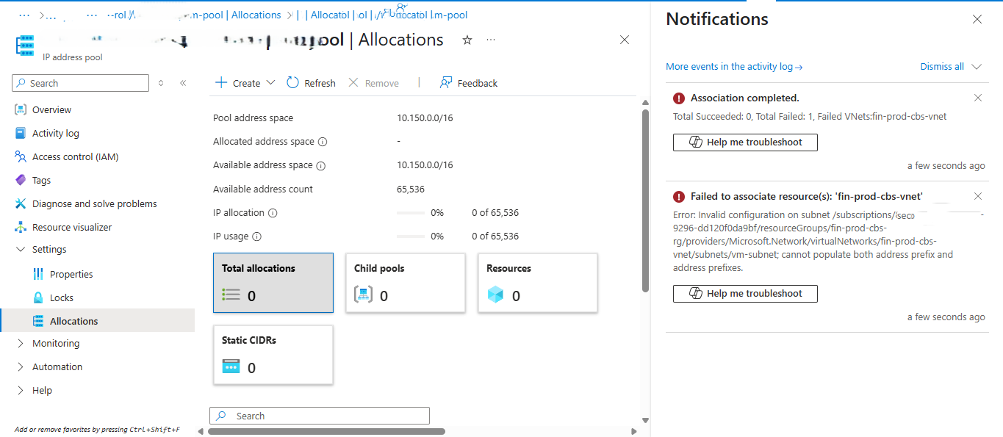The width and height of the screenshot is (1003, 437).
Task: Open Activity log from the sidebar
Action: pyautogui.click(x=55, y=133)
